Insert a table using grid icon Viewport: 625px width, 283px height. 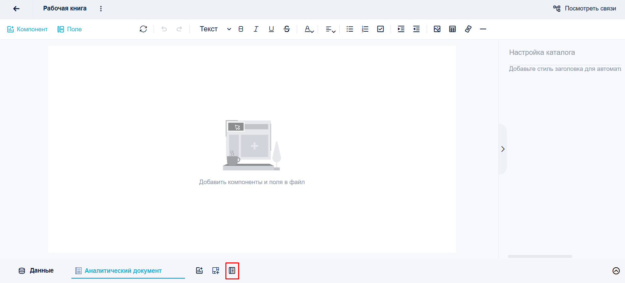pos(452,29)
